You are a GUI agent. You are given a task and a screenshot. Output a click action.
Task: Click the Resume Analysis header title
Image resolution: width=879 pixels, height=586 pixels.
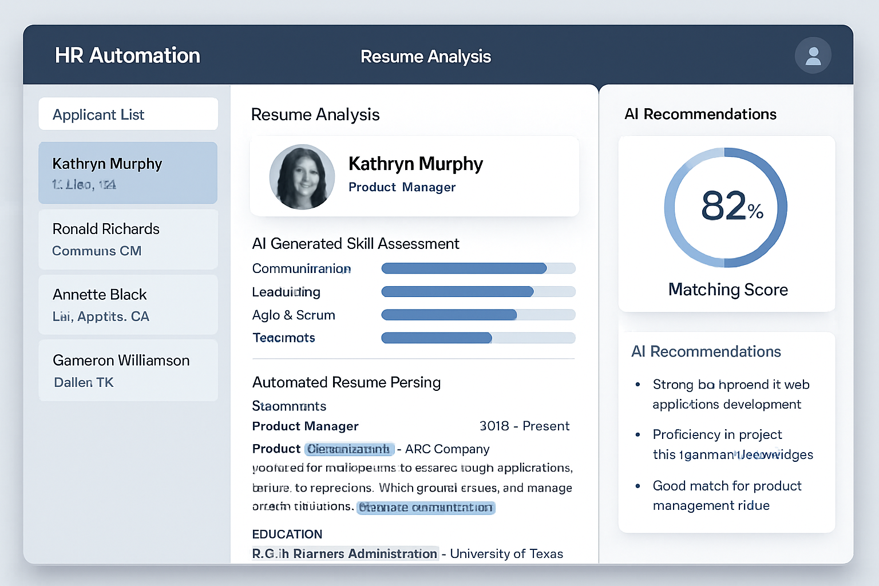tap(425, 57)
